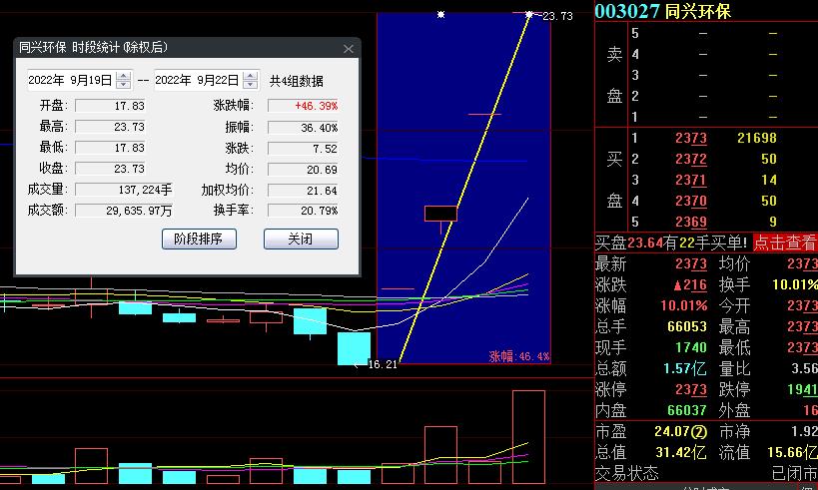Click the star marker near 23.73 high
Viewport: 818px width, 490px height.
[529, 14]
